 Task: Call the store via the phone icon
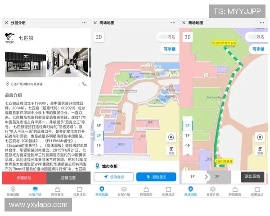click(x=85, y=84)
